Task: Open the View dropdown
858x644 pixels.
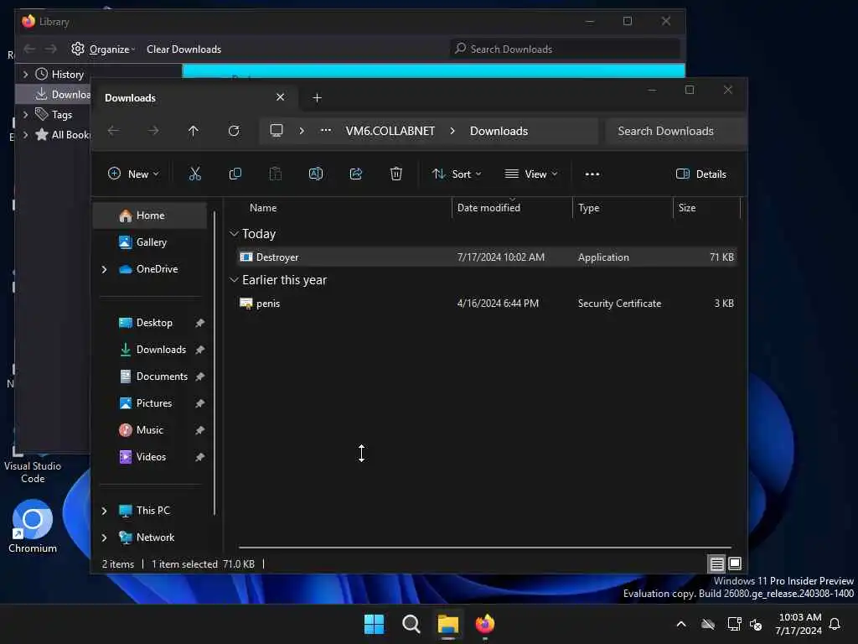Action: click(530, 174)
